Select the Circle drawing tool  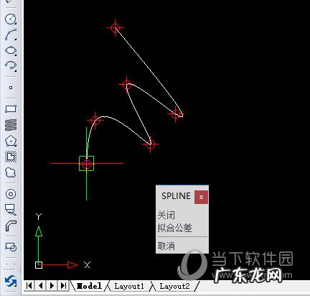tap(11, 19)
